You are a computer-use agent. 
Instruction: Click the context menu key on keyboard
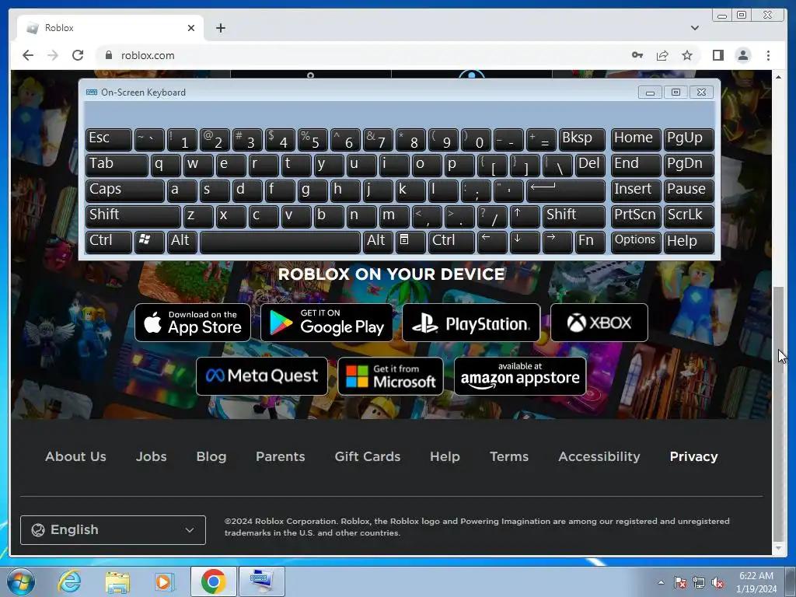[410, 242]
